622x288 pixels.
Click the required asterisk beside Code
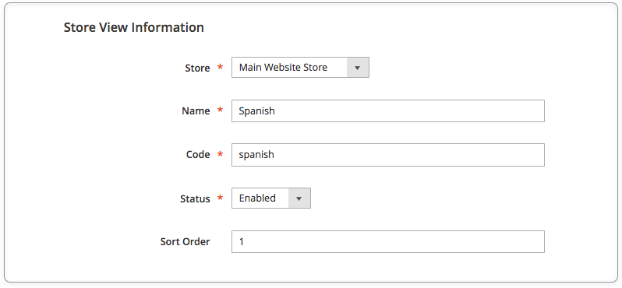(220, 154)
